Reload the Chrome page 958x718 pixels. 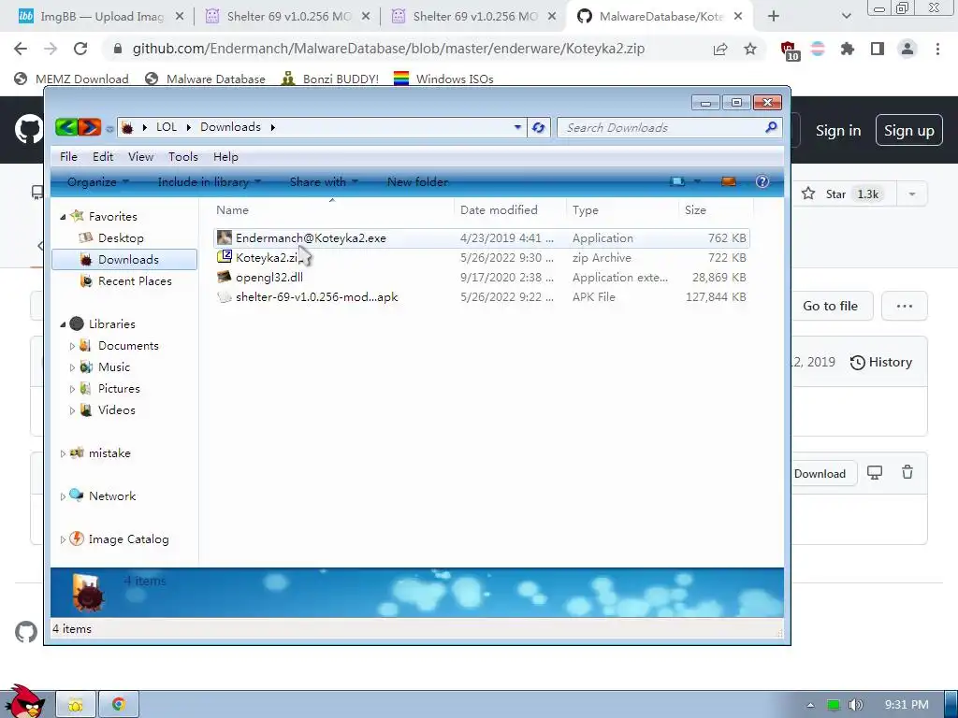(80, 49)
